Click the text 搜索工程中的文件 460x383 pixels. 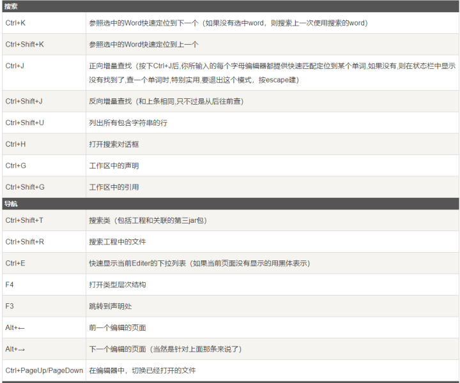click(118, 242)
